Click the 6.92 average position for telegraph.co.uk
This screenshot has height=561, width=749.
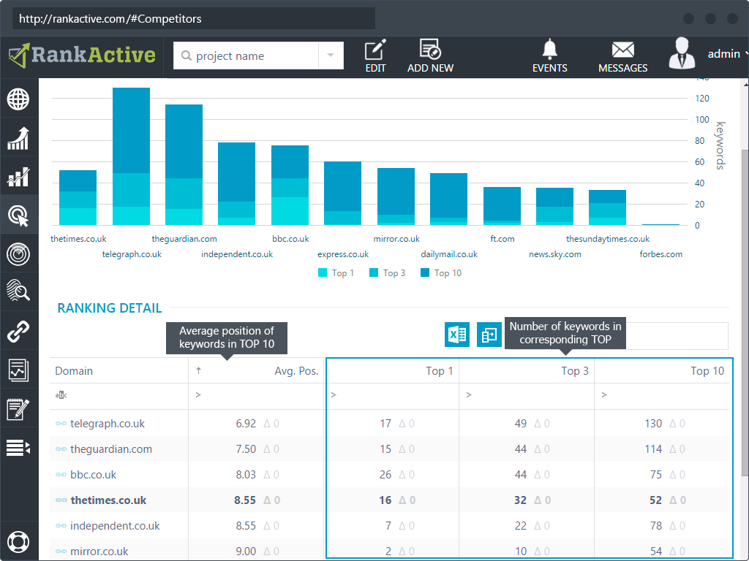pos(246,424)
